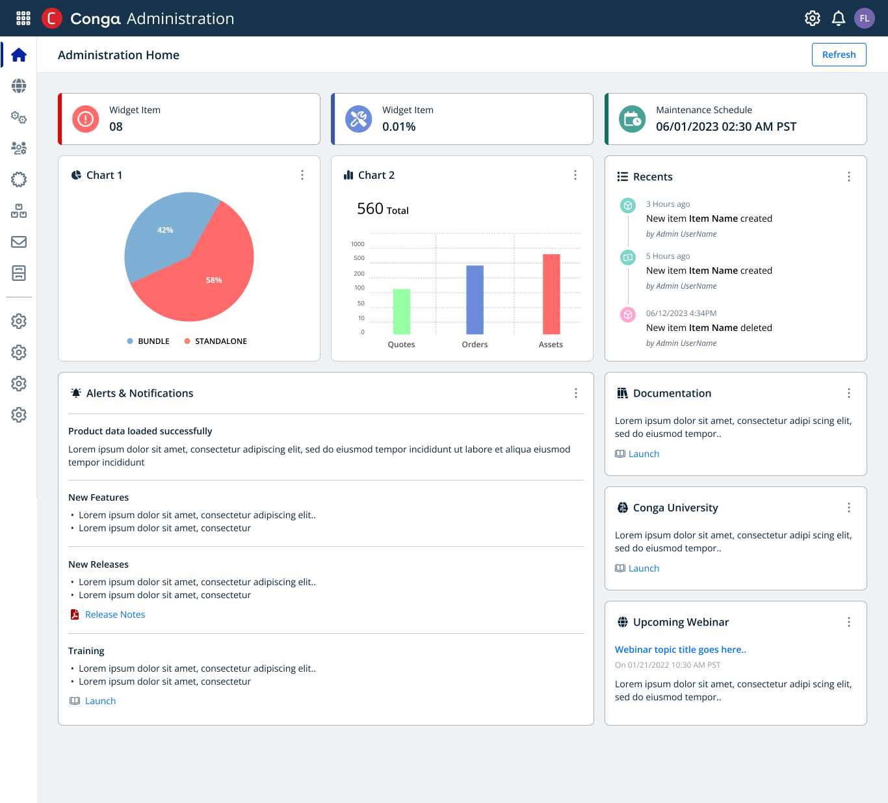Image resolution: width=888 pixels, height=803 pixels.
Task: Click the red Conga logo
Action: 52,18
